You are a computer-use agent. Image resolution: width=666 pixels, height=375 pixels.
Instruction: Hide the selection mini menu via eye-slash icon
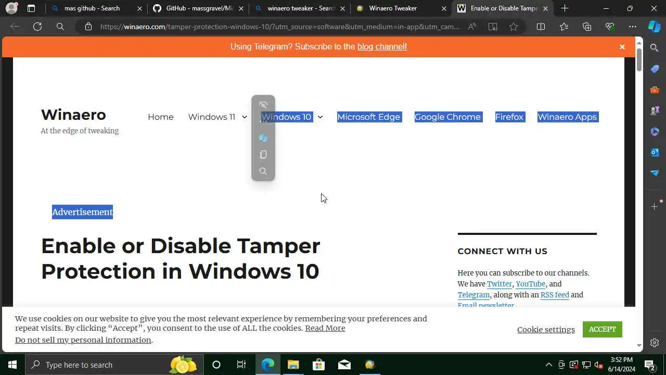click(263, 105)
